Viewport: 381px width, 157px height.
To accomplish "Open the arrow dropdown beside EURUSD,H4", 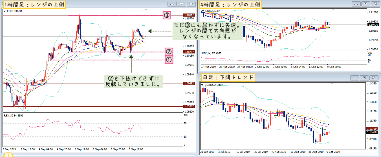I will [203, 11].
